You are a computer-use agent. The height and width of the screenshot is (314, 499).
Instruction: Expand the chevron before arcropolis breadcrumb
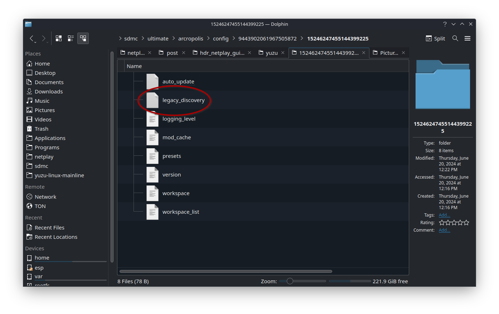pyautogui.click(x=174, y=38)
